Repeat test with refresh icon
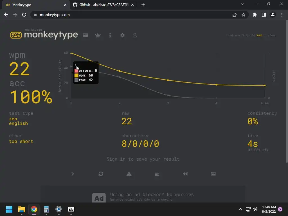The height and width of the screenshot is (216, 288). point(101,174)
